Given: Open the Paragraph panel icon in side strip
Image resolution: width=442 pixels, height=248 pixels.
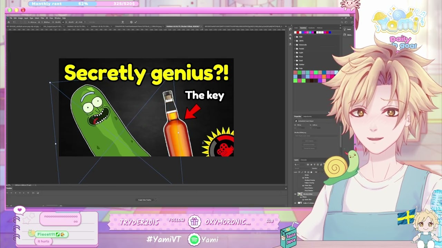Looking at the screenshot, I should [x=290, y=38].
